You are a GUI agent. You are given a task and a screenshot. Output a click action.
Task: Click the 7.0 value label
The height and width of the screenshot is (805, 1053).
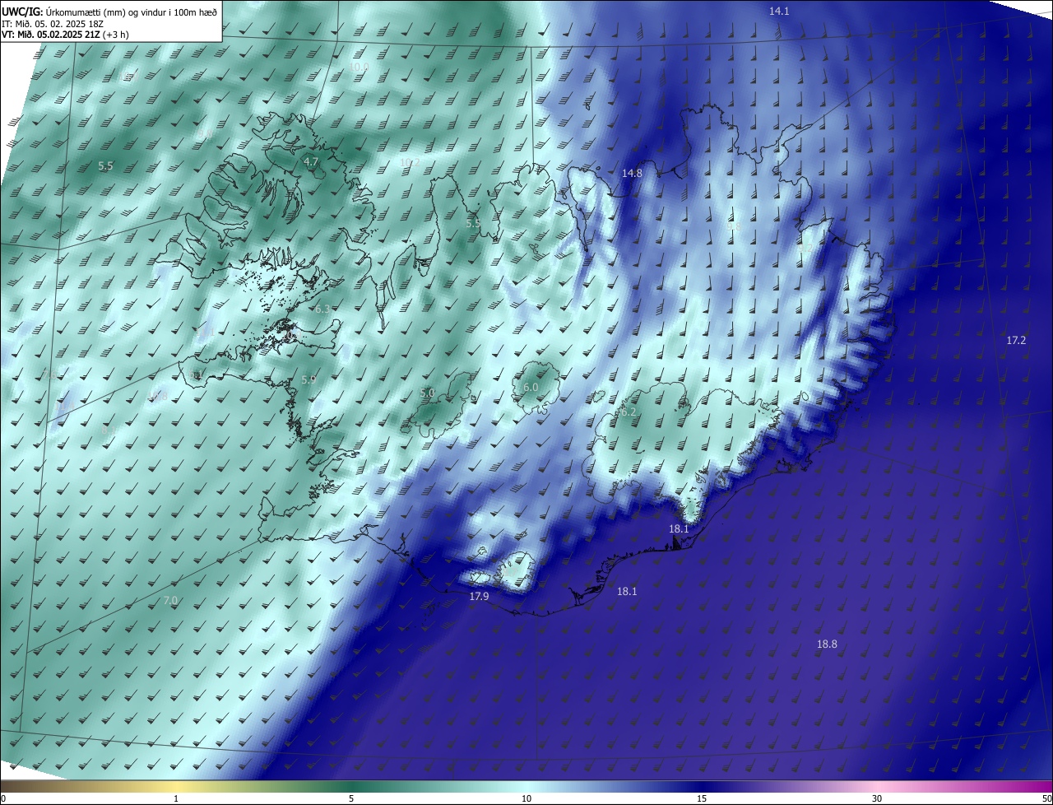(x=170, y=600)
